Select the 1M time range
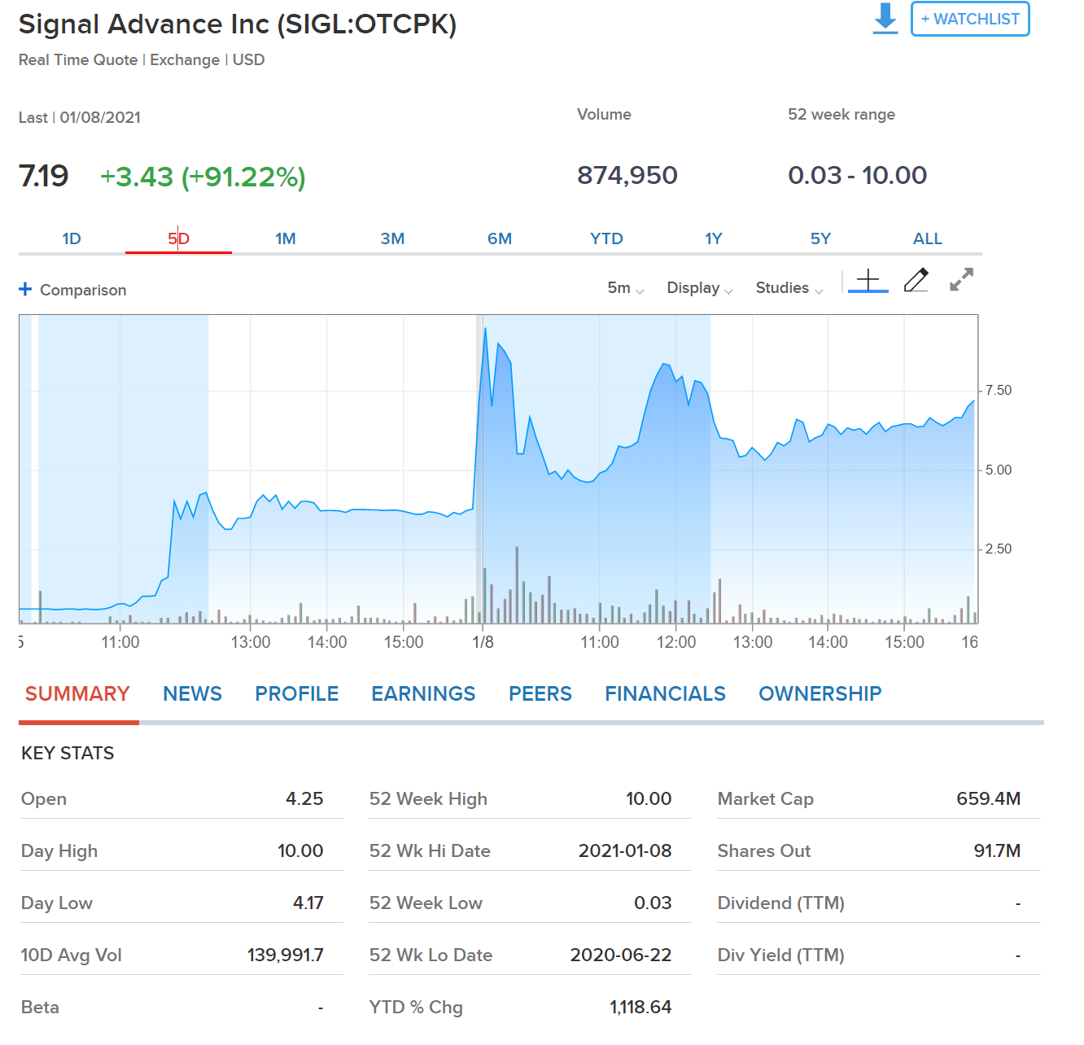Image resolution: width=1084 pixels, height=1045 pixels. point(286,238)
